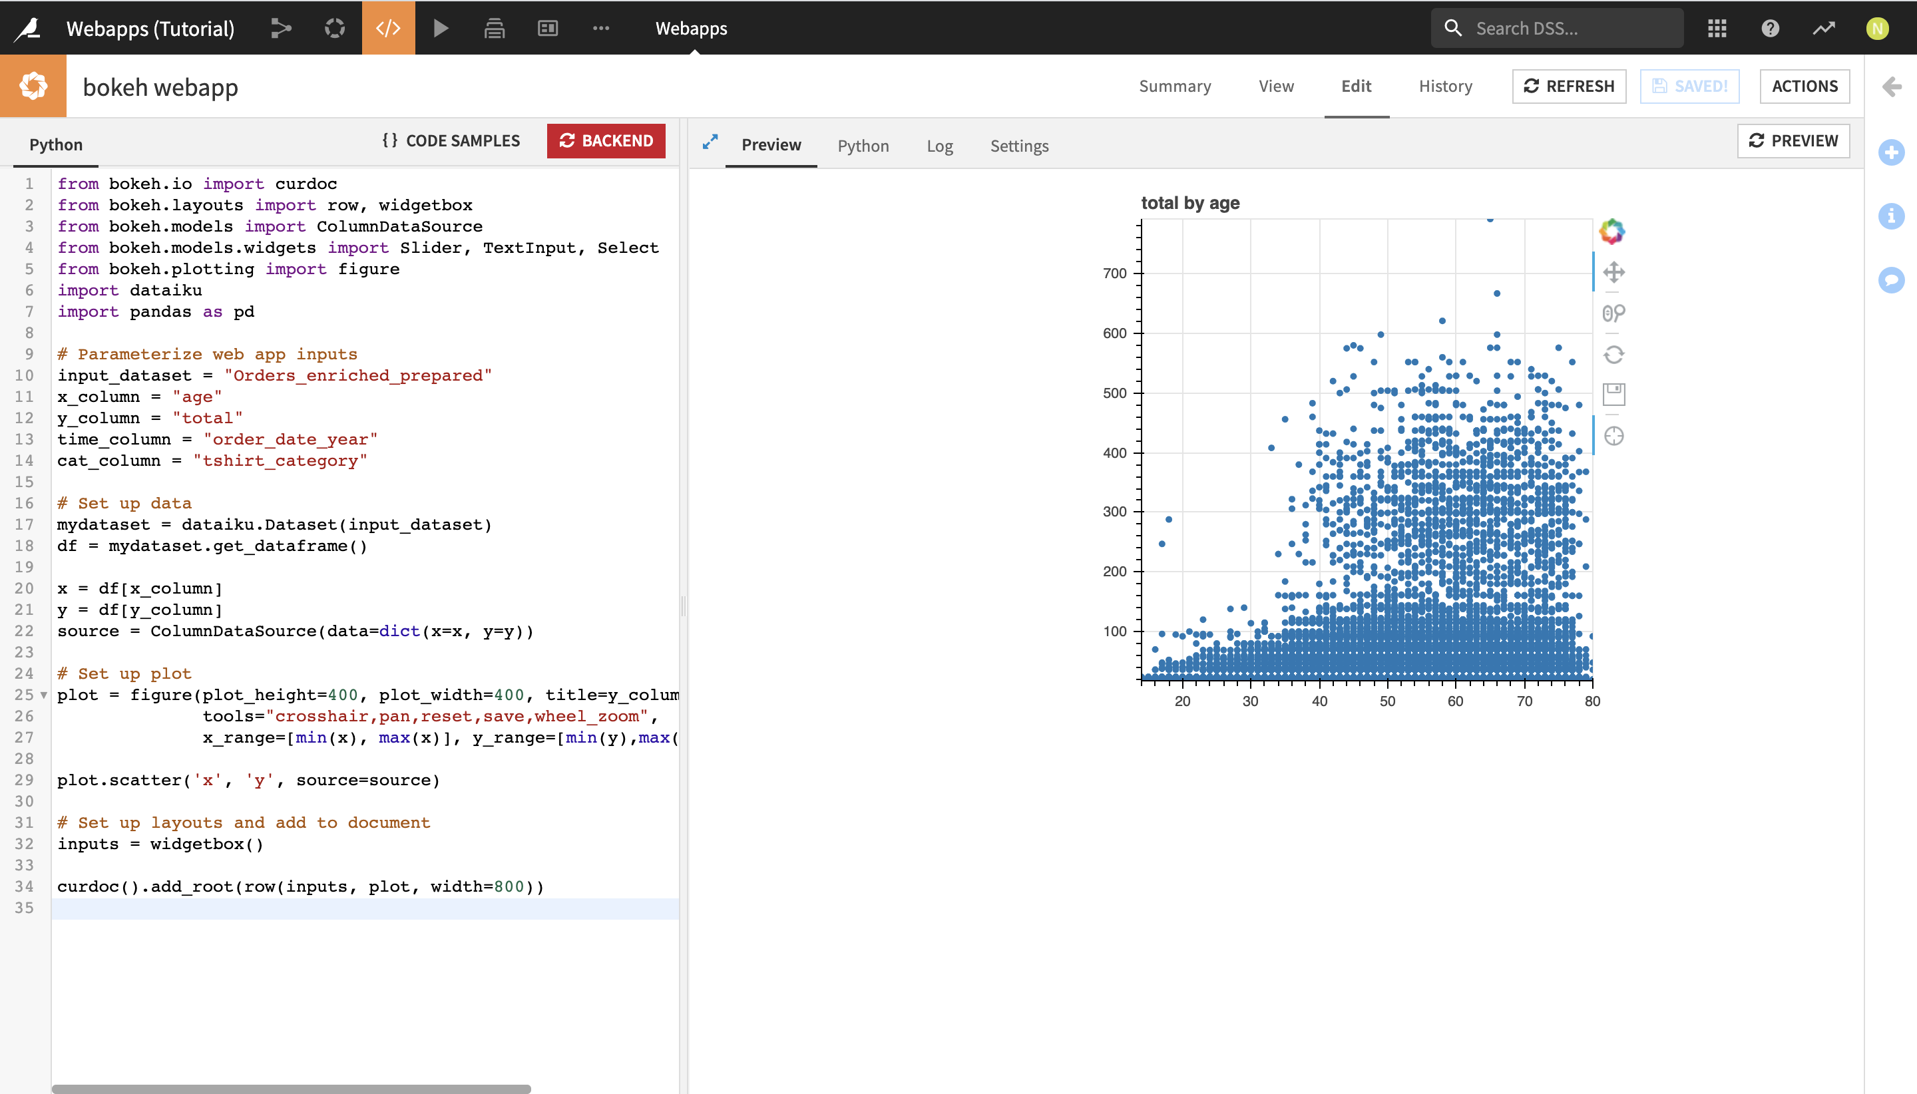Image resolution: width=1917 pixels, height=1094 pixels.
Task: Open the stacked wiki icon in navbar
Action: 495,29
